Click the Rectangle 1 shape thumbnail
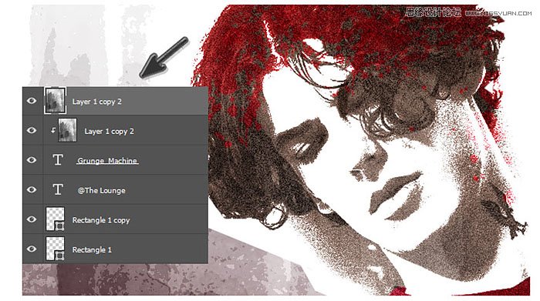This screenshot has width=540, height=301. click(x=55, y=249)
